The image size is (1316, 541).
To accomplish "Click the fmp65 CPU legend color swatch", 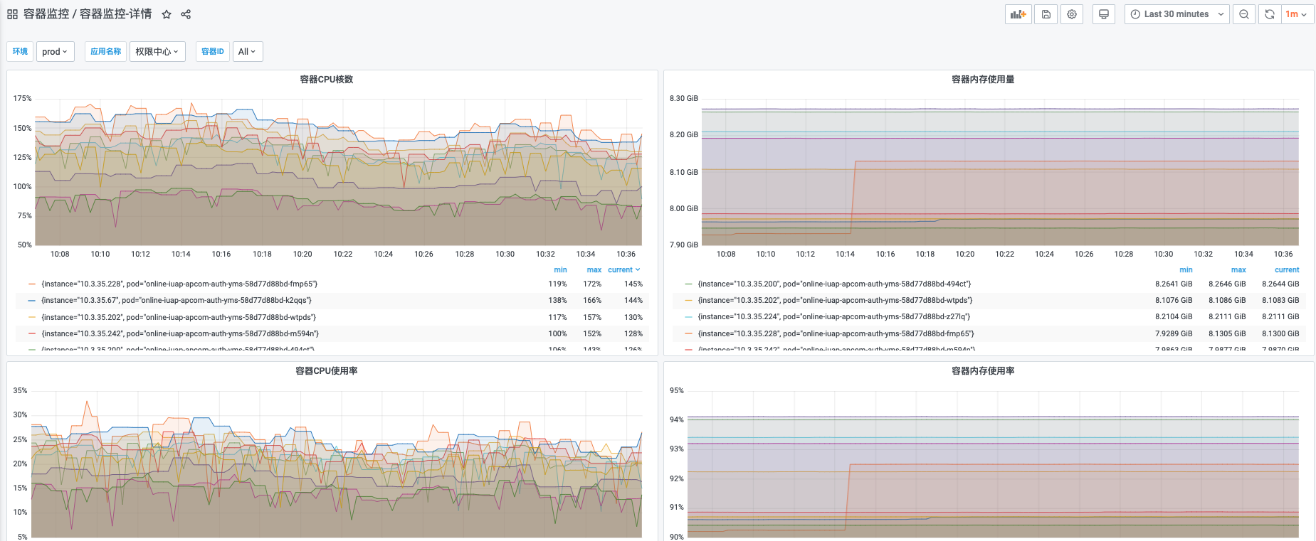I will (x=32, y=284).
